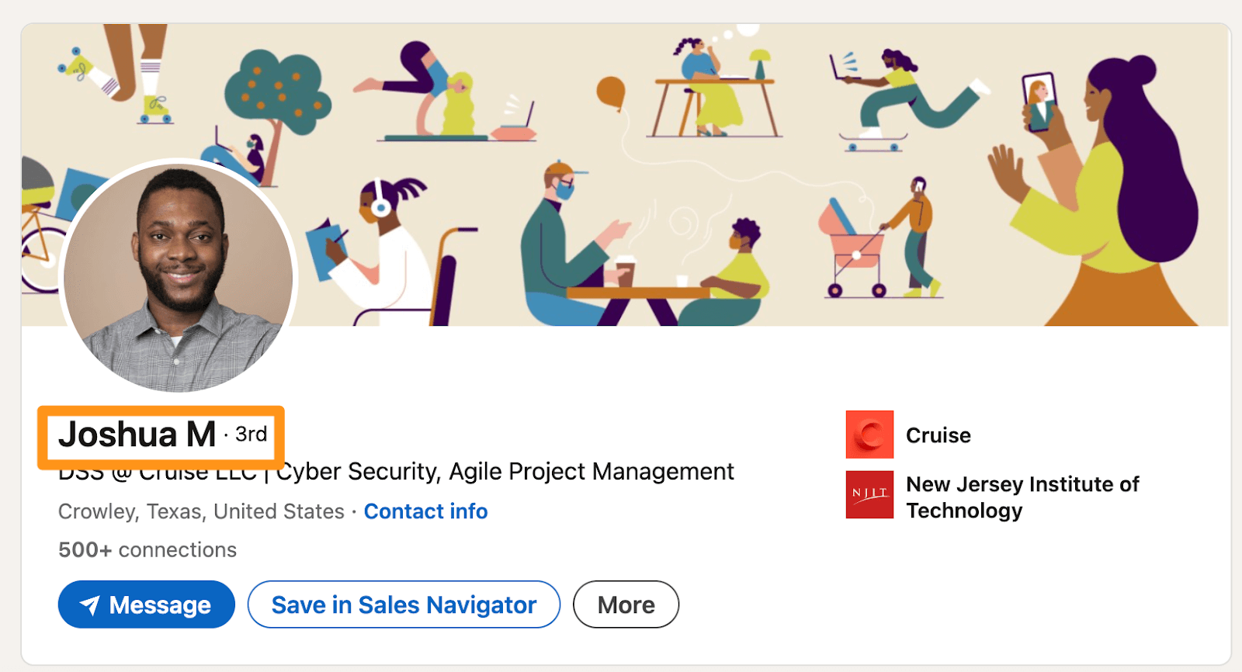Screen dimensions: 1242x672
Task: Click the NJIT school logo
Action: pyautogui.click(x=869, y=494)
